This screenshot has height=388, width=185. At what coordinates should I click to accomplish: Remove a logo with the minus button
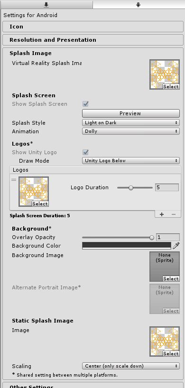173,214
